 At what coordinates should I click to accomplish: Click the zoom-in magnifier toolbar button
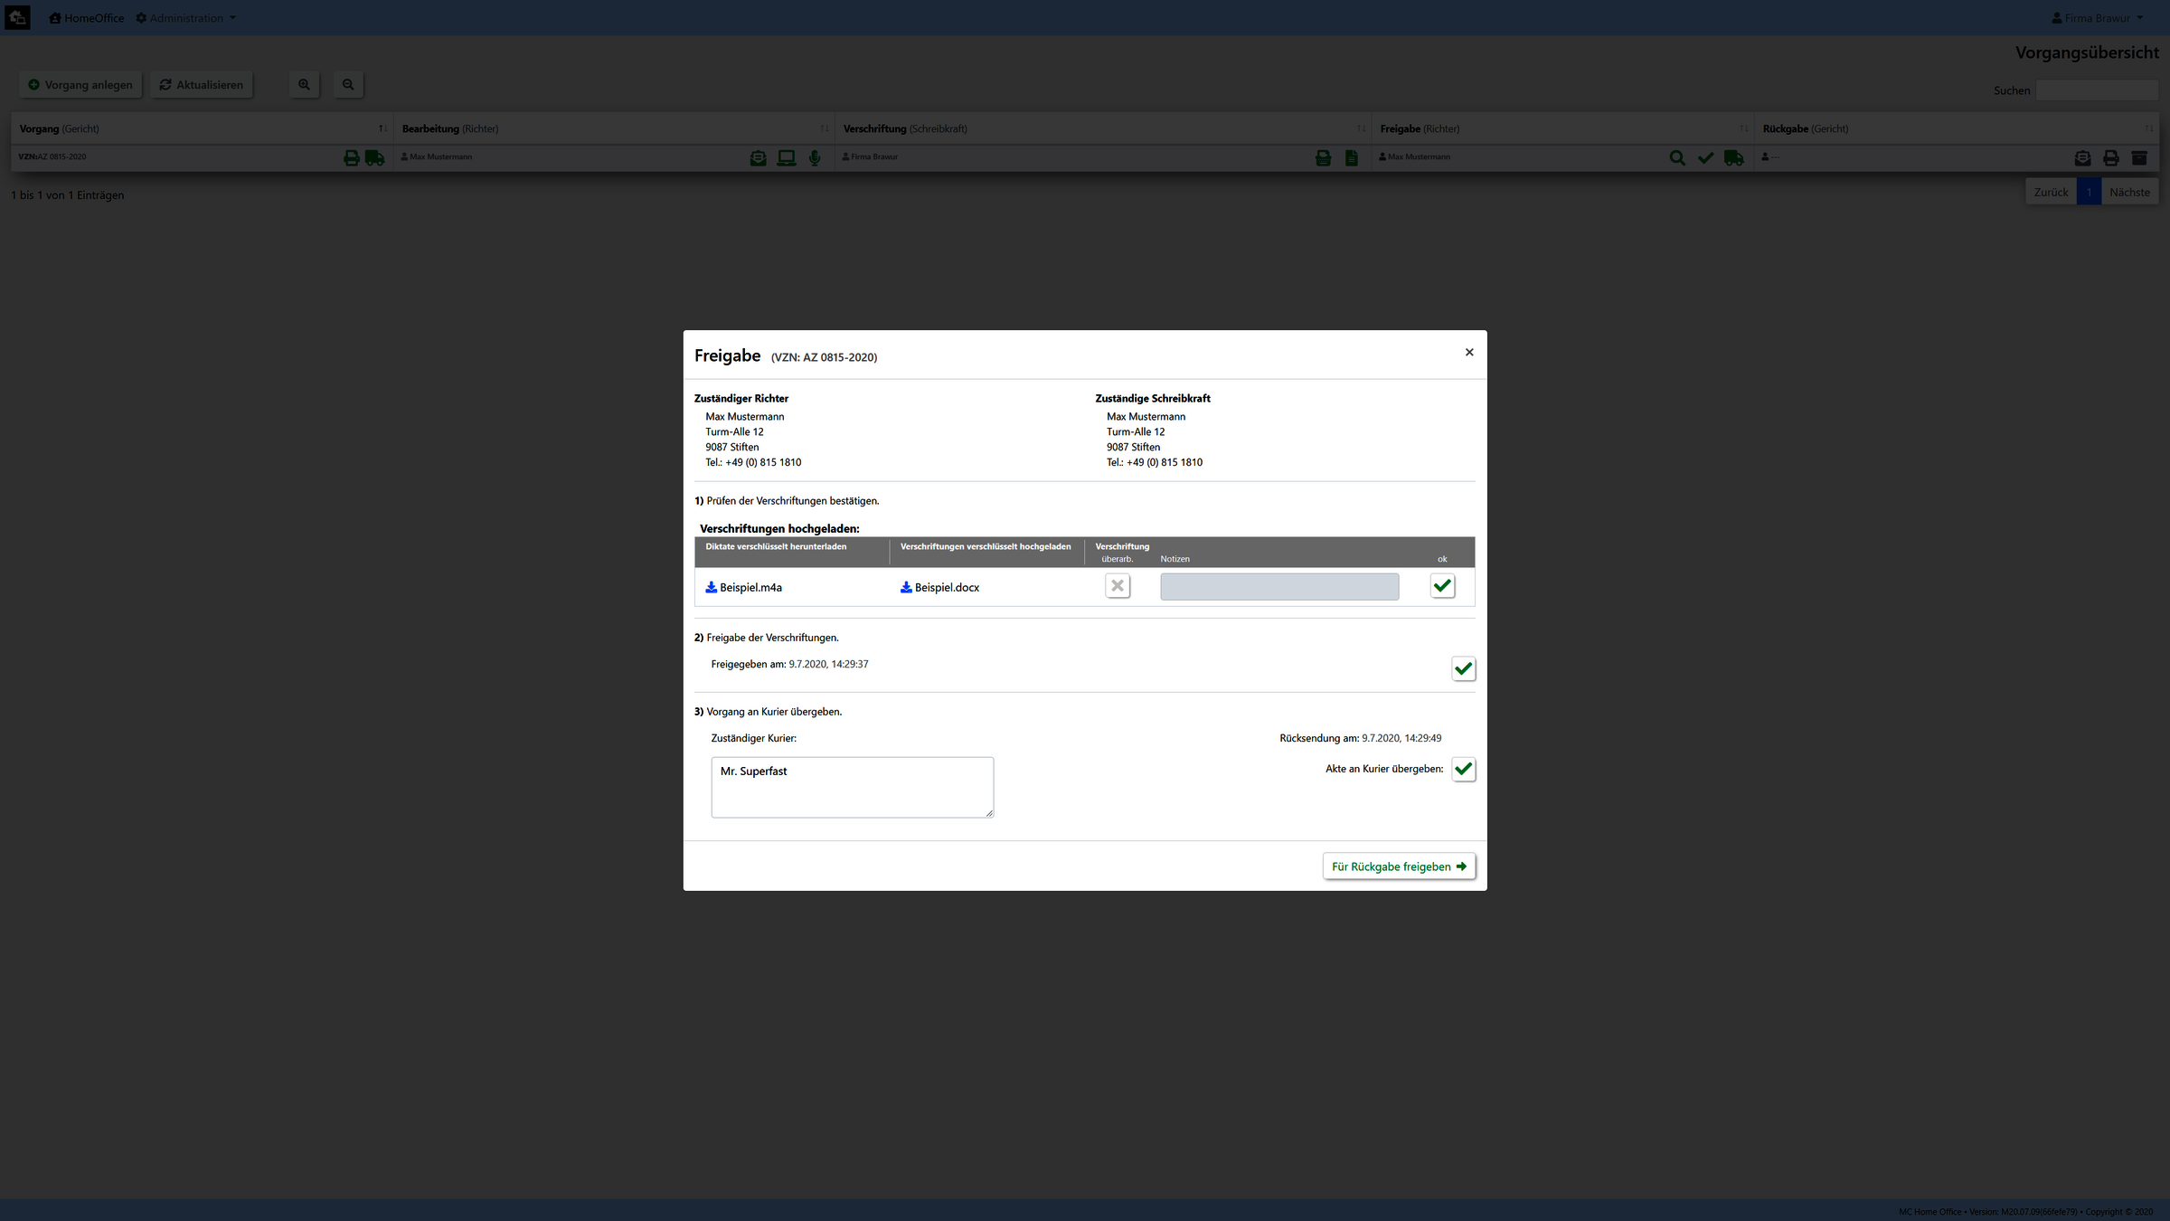point(304,85)
